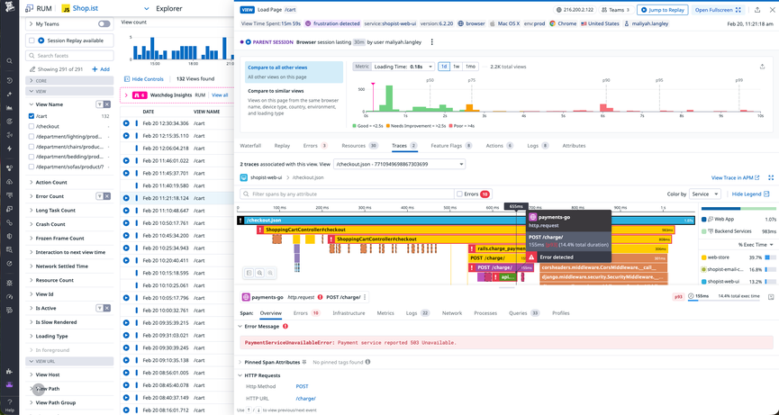This screenshot has height=415, width=779.
Task: Click the edit facets pencil icon
Action: [x=32, y=69]
